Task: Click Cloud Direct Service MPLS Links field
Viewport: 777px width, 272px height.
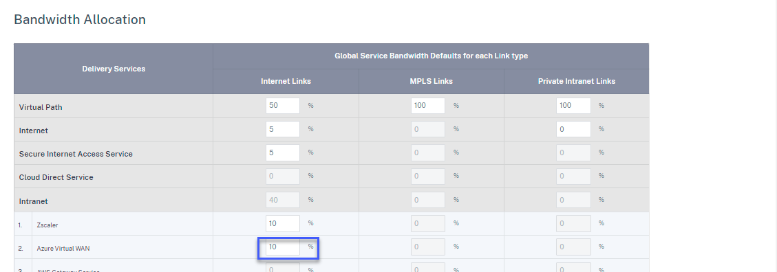Action: click(427, 176)
